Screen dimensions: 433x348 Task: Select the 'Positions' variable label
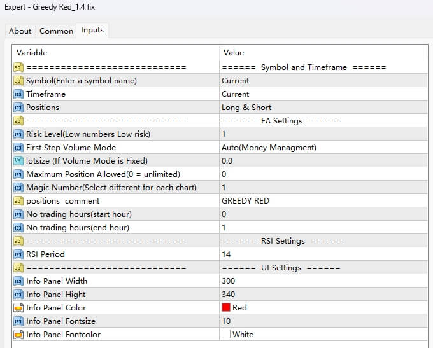43,108
